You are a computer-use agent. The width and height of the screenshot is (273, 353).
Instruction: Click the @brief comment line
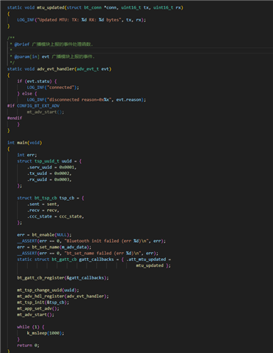[x=51, y=44]
